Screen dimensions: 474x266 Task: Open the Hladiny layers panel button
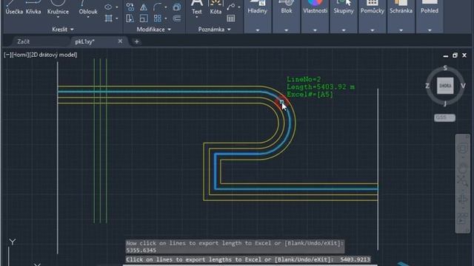(257, 7)
